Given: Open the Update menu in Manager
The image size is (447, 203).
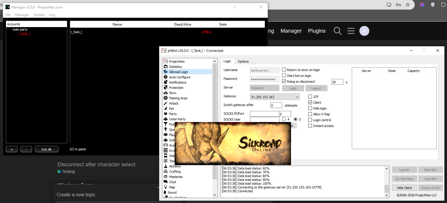Looking at the screenshot, I should (x=39, y=15).
